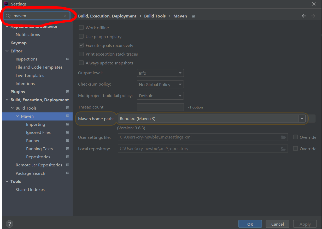Click project icon on Package Search row

pyautogui.click(x=68, y=173)
